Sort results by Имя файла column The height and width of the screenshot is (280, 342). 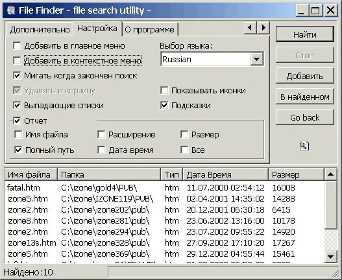[x=31, y=174]
